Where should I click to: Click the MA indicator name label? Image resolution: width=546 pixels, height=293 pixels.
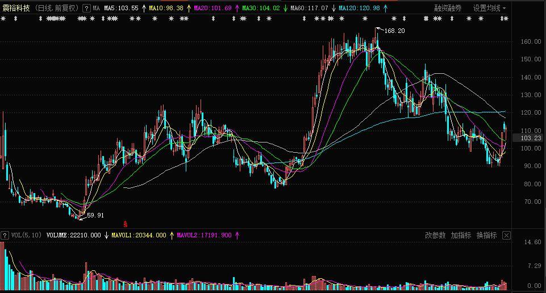point(97,8)
